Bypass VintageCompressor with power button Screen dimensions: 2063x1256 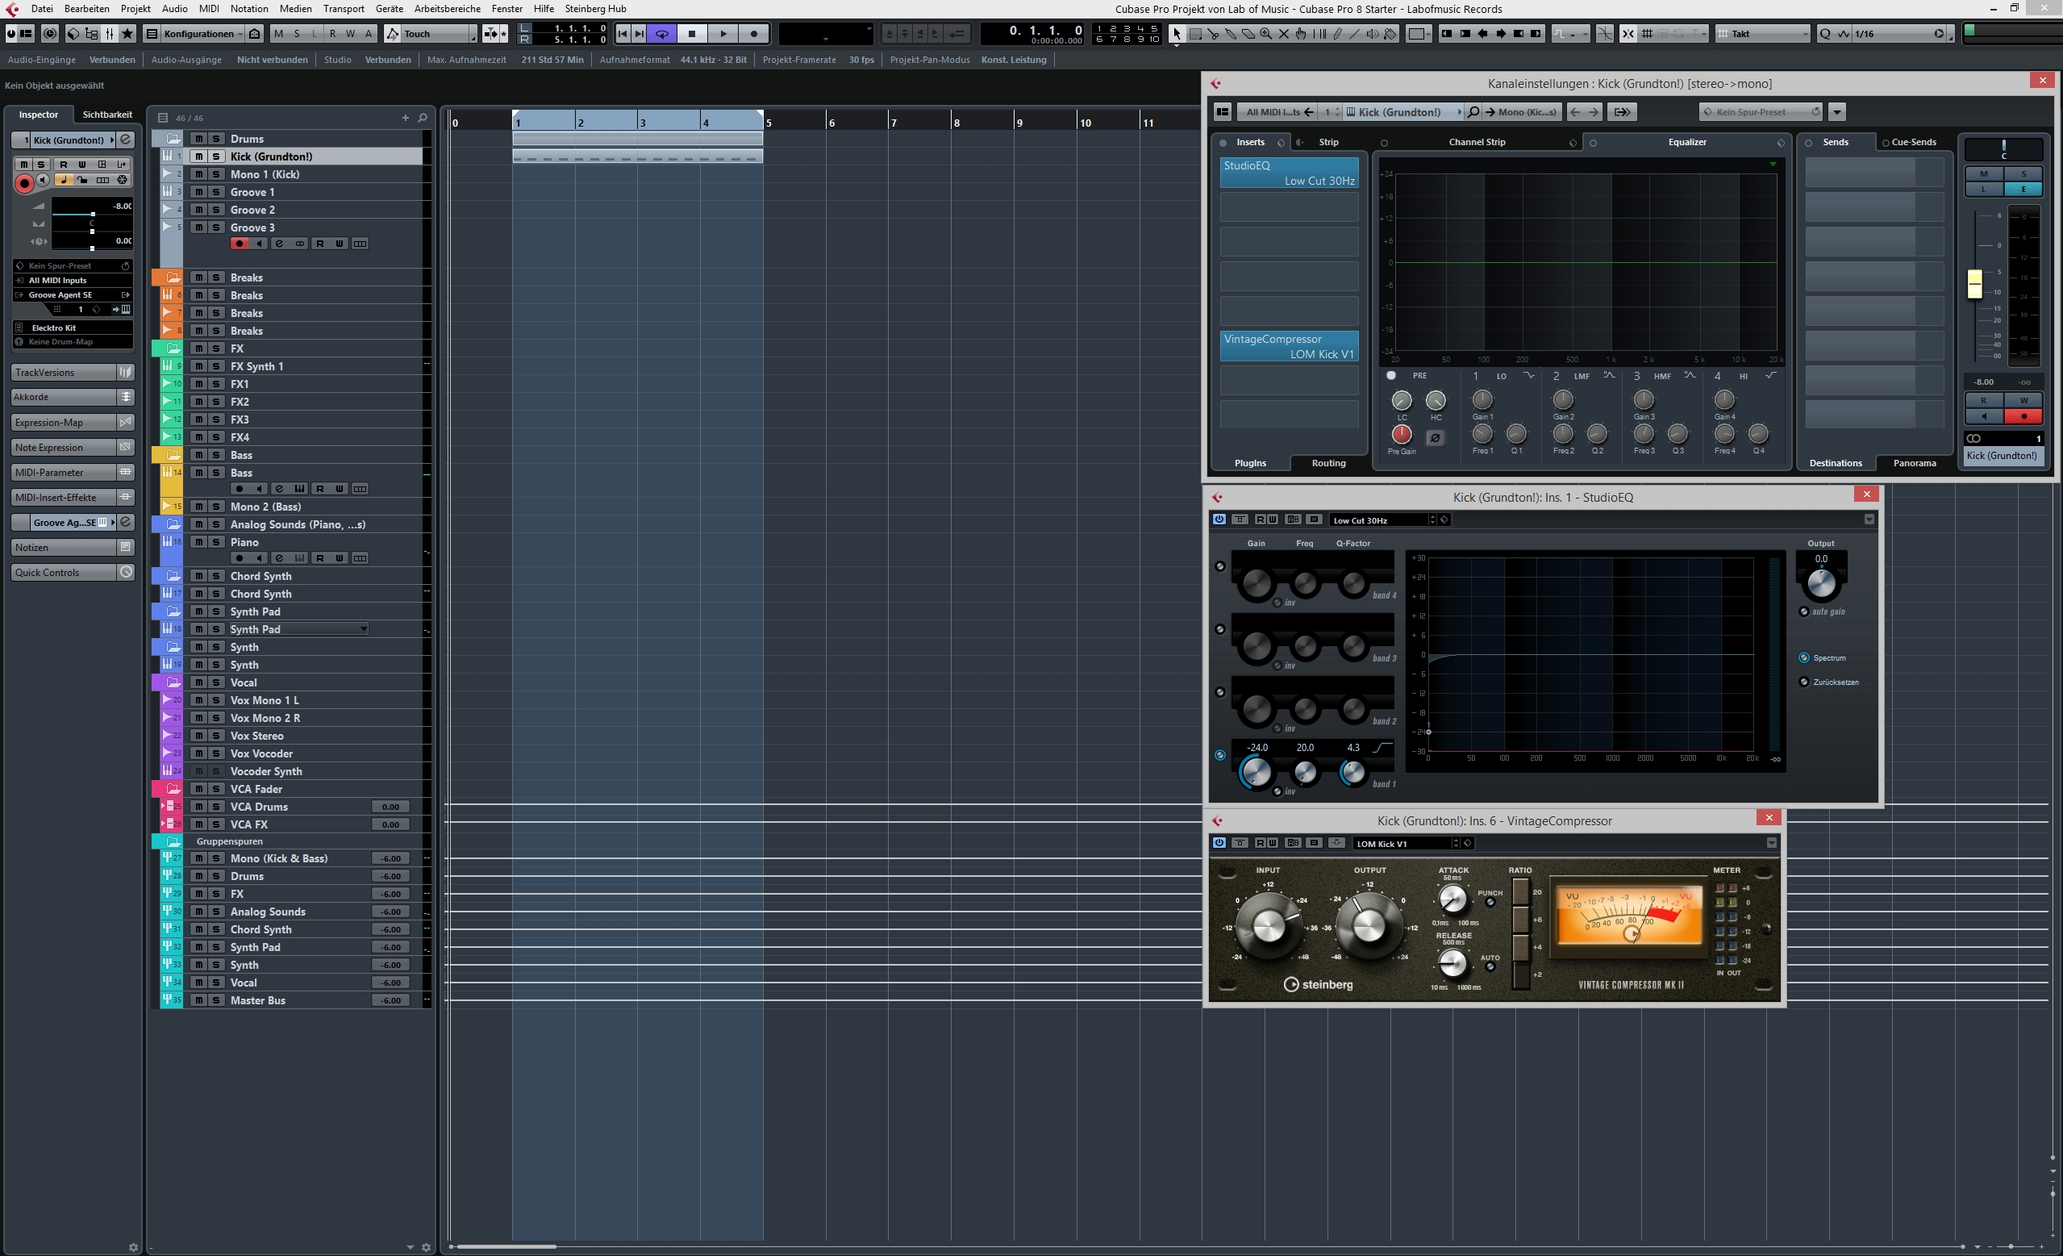(1219, 842)
